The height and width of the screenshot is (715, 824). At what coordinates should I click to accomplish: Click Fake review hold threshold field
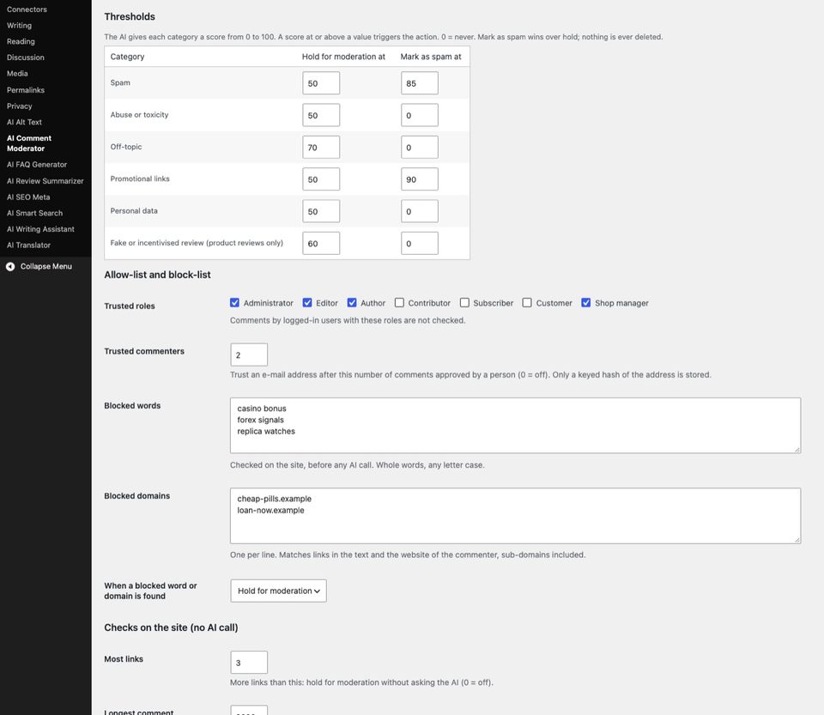click(x=321, y=244)
